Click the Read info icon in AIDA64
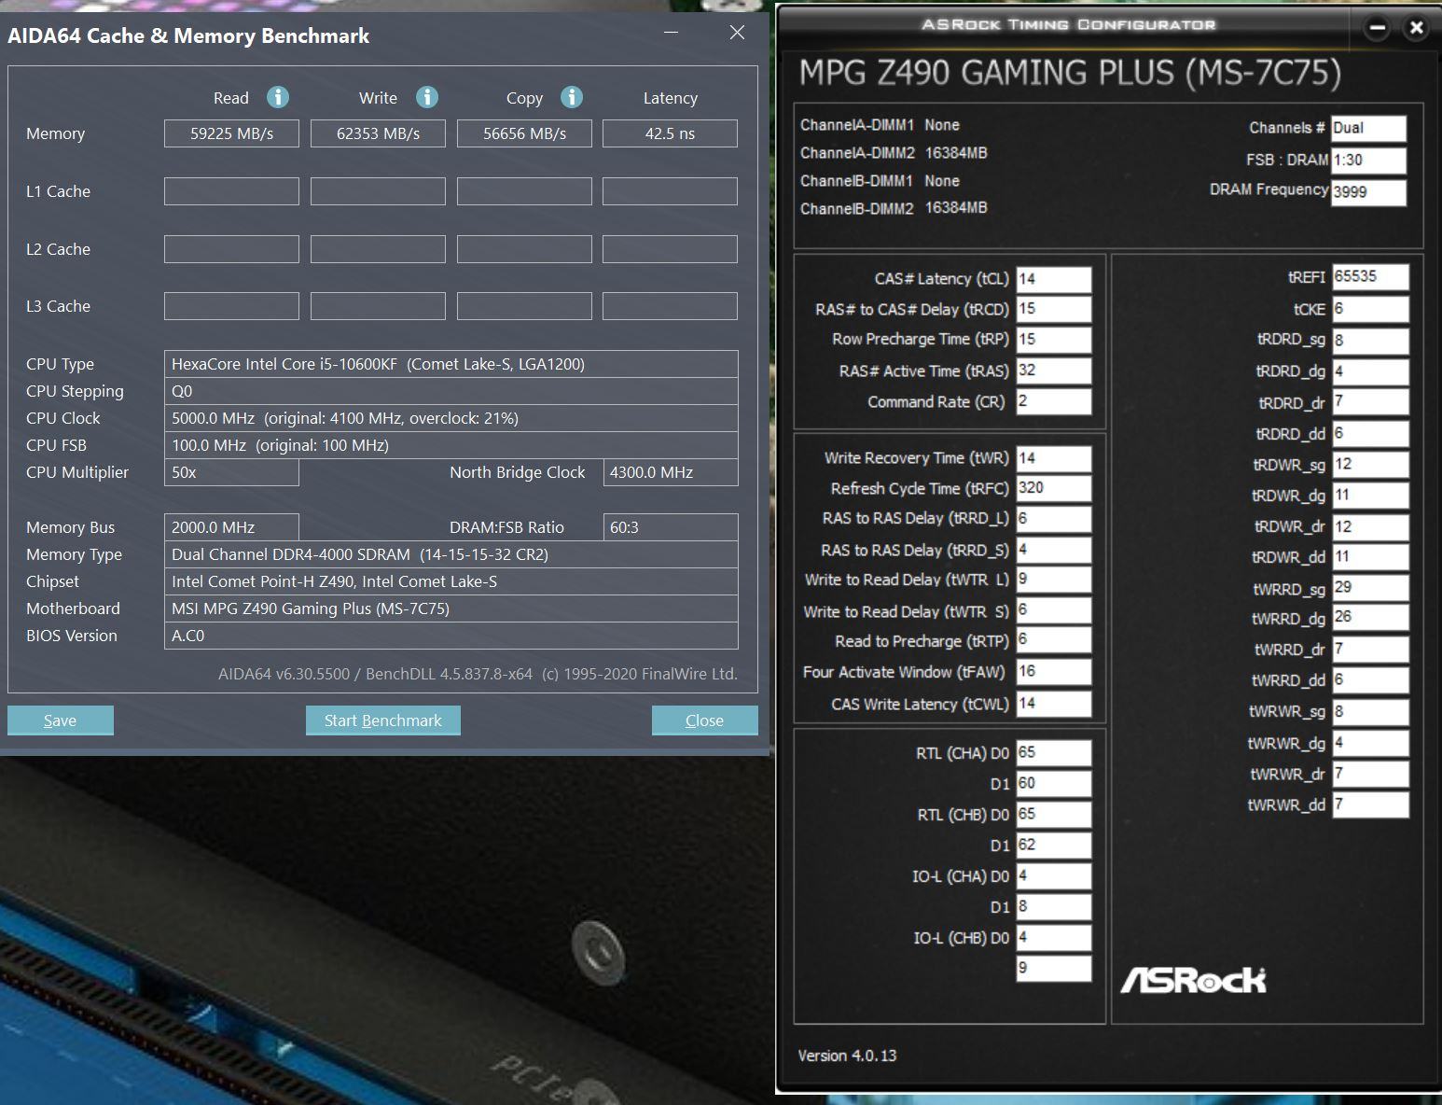 tap(278, 97)
